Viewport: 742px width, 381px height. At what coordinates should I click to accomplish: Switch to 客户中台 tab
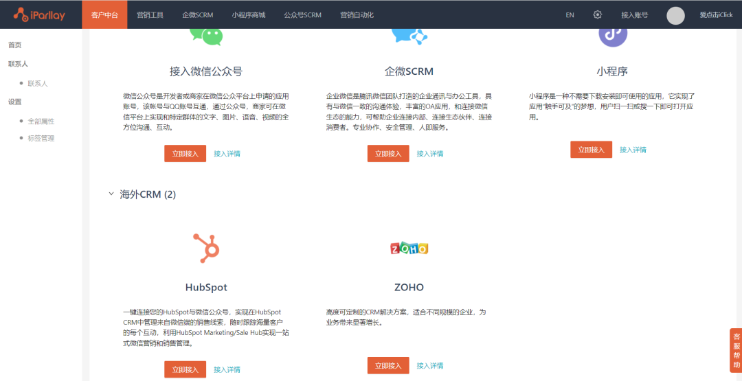104,14
